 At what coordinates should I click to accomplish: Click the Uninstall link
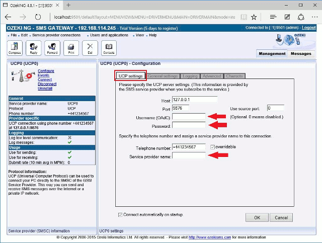[45, 89]
